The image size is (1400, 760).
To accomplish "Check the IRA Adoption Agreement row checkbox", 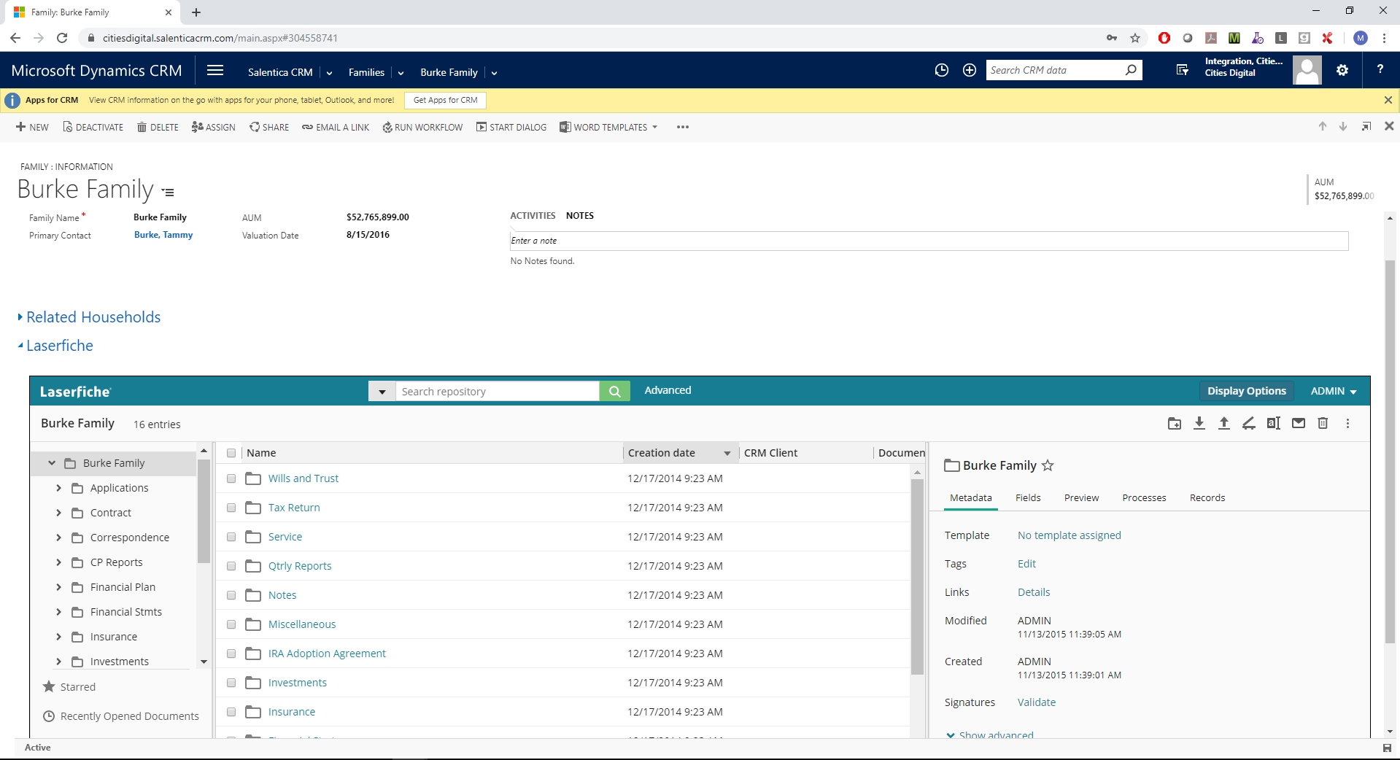I will point(231,654).
